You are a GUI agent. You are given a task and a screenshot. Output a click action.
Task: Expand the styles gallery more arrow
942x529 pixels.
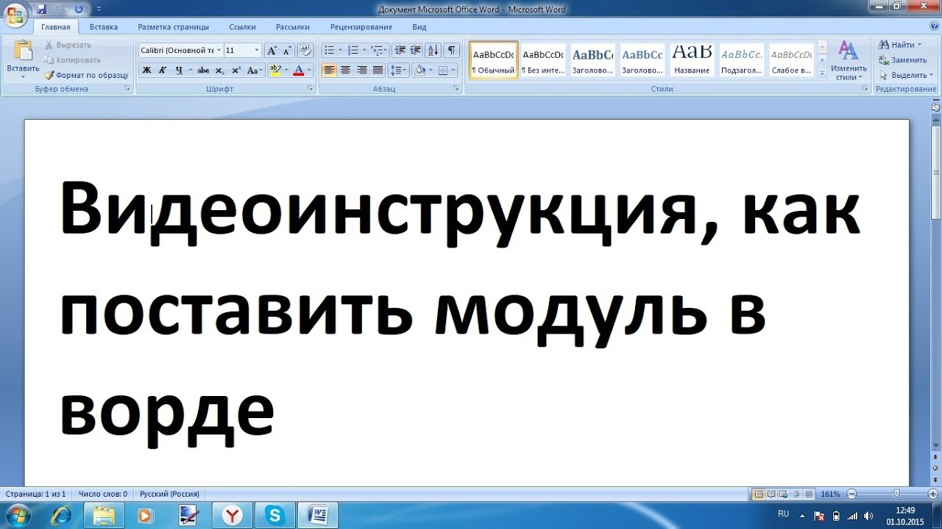822,73
